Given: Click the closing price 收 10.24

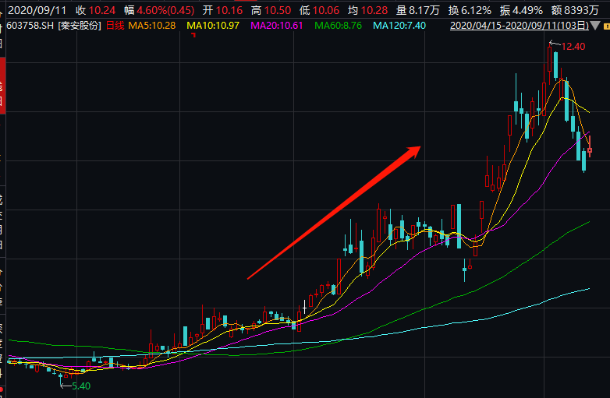Looking at the screenshot, I should click(x=96, y=10).
